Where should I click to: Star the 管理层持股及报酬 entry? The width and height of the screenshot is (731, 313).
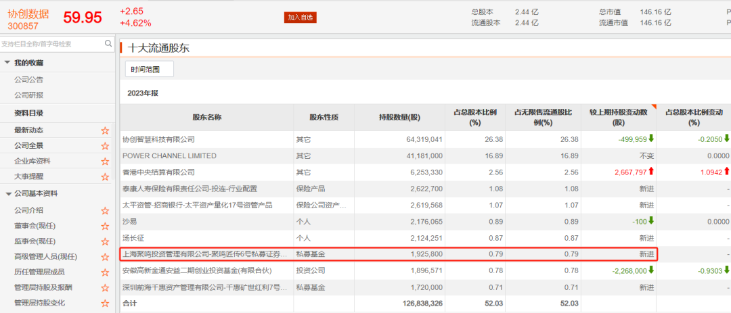105,287
